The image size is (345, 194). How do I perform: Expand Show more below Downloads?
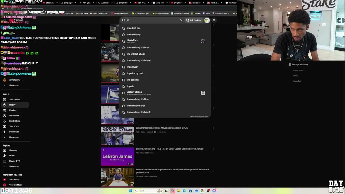(x=14, y=137)
